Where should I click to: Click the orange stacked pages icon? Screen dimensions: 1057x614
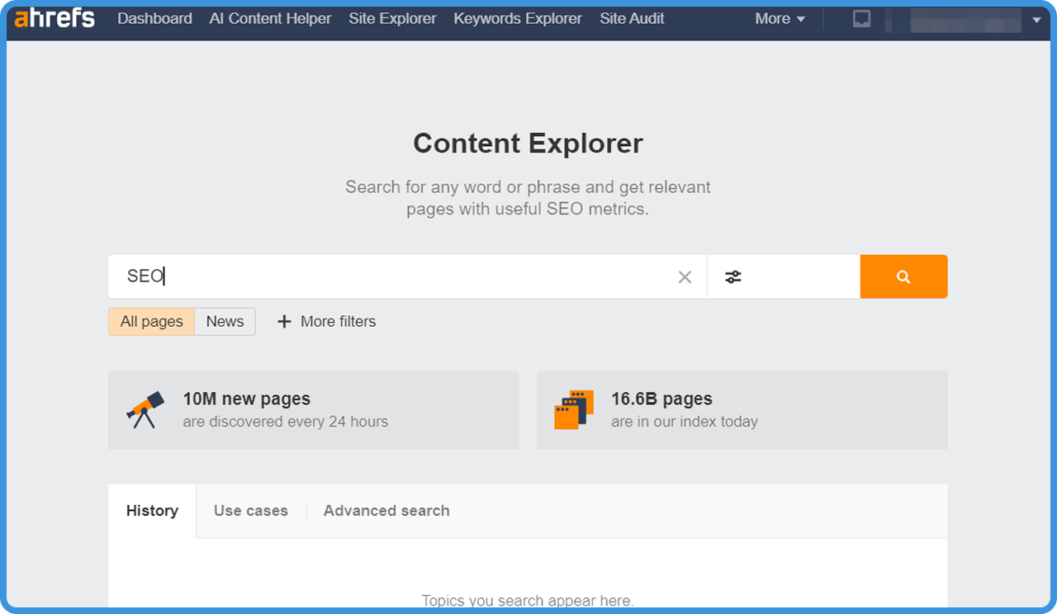pos(573,410)
